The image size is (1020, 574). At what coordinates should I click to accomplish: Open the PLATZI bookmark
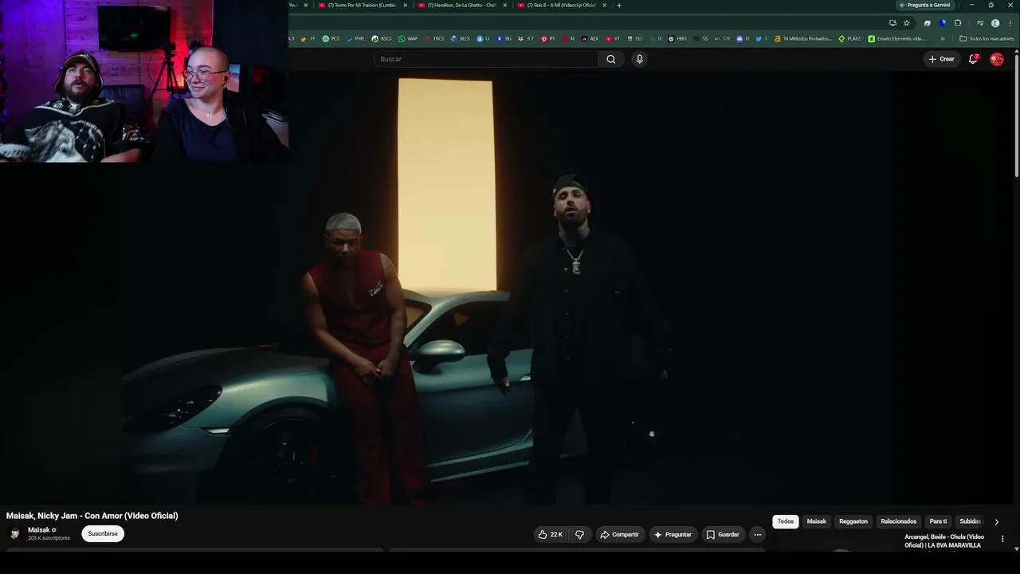coord(849,38)
